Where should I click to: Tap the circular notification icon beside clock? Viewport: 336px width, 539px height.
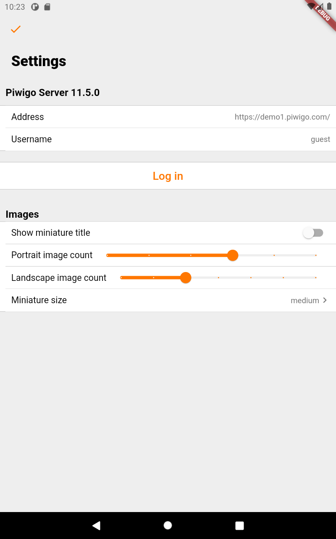[35, 7]
